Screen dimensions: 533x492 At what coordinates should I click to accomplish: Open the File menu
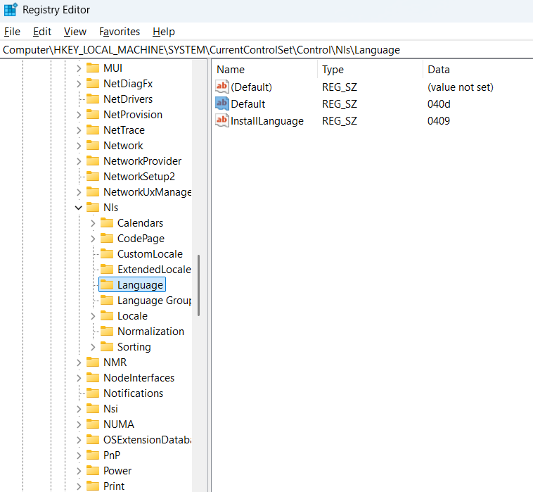click(12, 32)
